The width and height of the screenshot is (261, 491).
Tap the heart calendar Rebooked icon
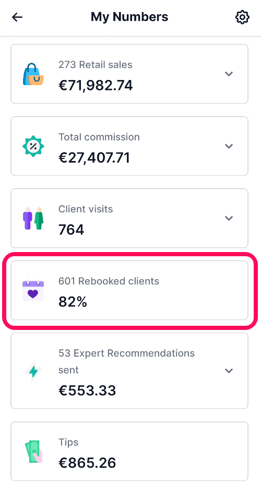click(33, 291)
